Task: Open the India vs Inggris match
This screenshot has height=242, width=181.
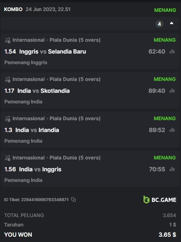Action: (x=40, y=169)
